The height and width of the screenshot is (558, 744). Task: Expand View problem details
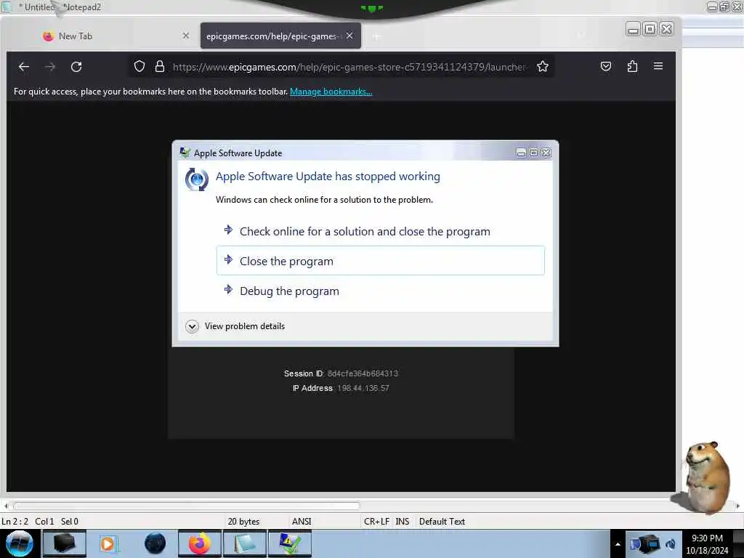236,326
